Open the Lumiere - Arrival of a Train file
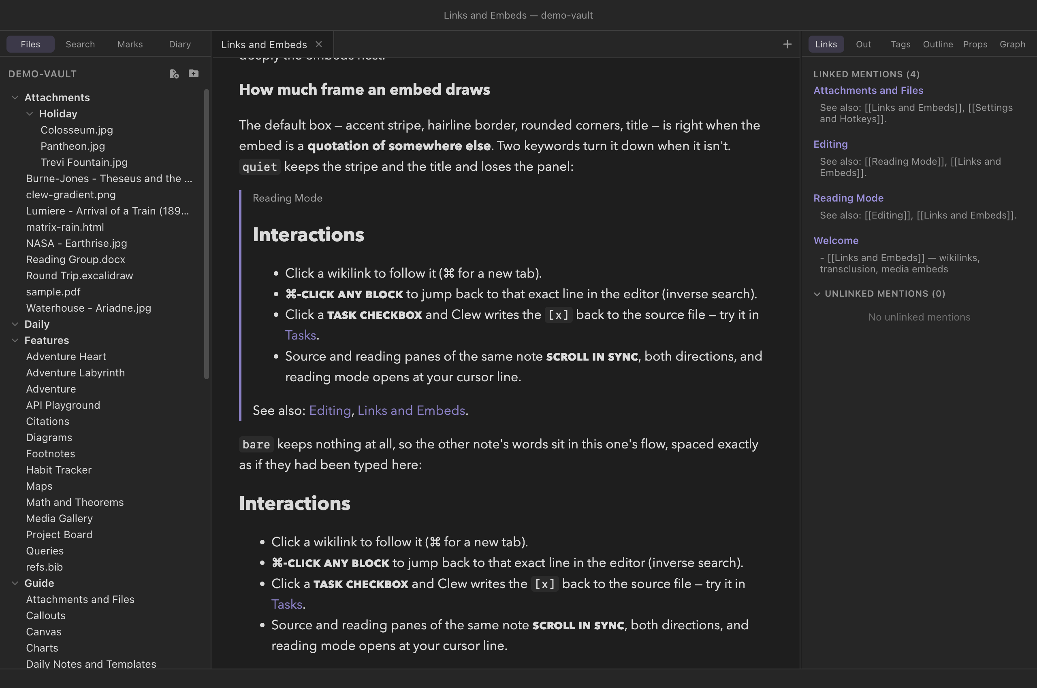 point(108,211)
